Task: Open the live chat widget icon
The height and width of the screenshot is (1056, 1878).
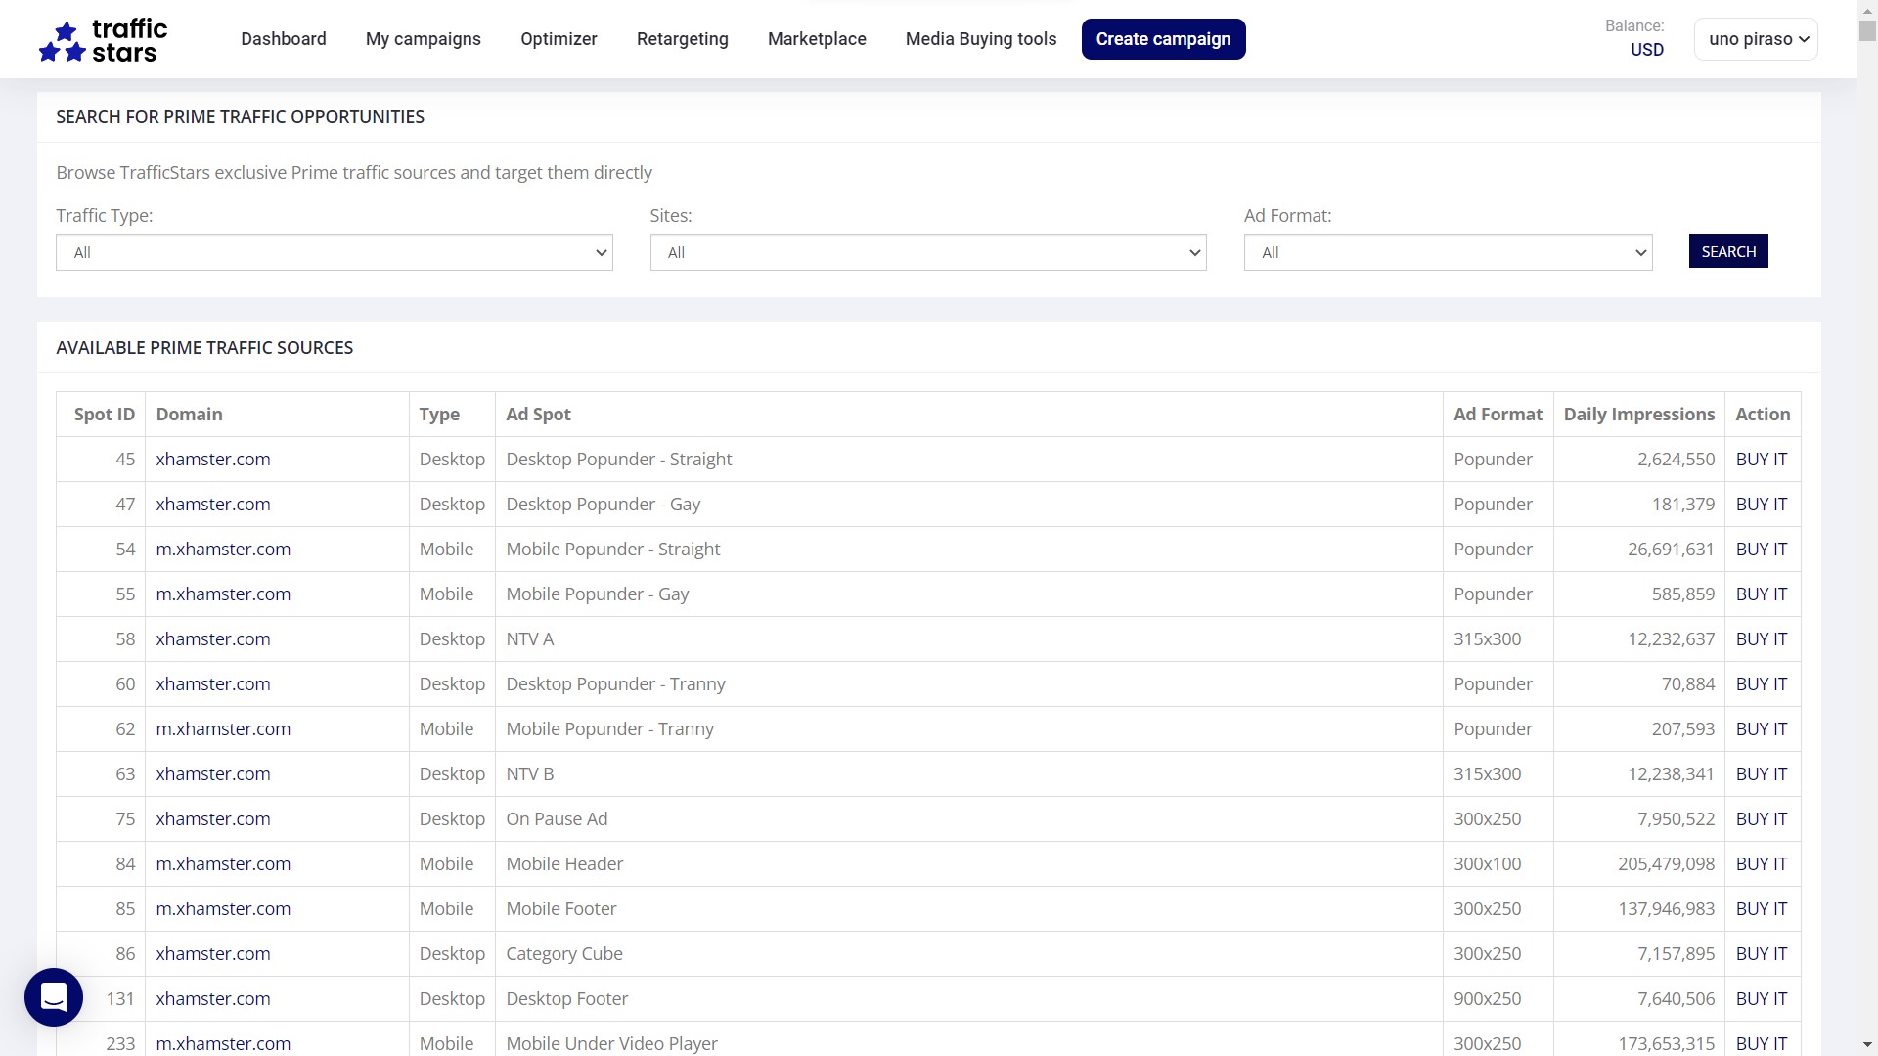Action: tap(54, 997)
